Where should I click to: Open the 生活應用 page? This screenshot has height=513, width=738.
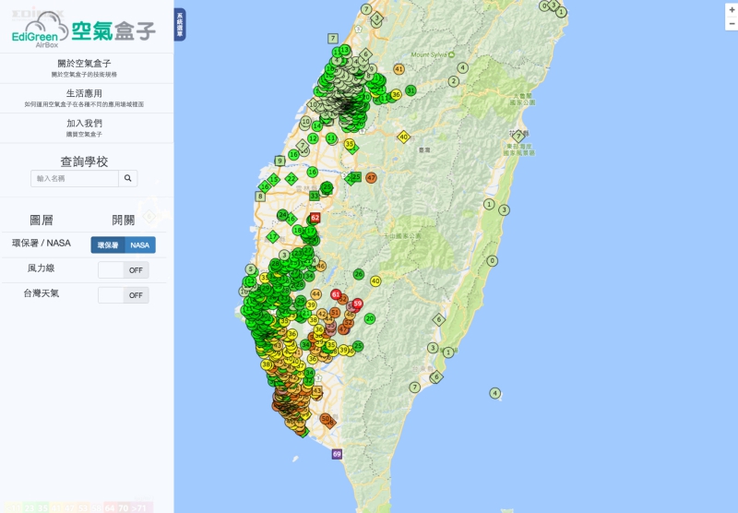point(84,98)
